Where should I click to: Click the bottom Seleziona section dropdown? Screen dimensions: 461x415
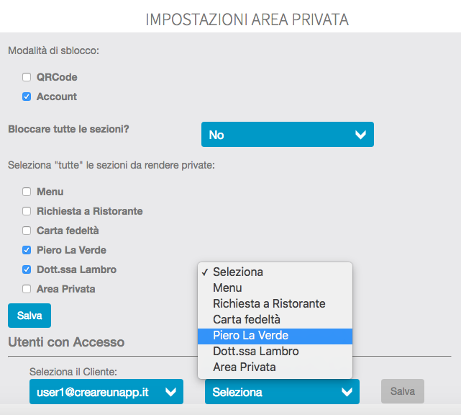coord(282,392)
